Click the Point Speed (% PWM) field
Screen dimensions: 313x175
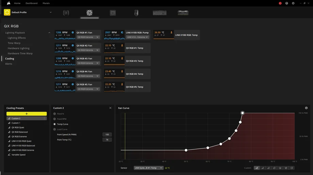(107, 135)
